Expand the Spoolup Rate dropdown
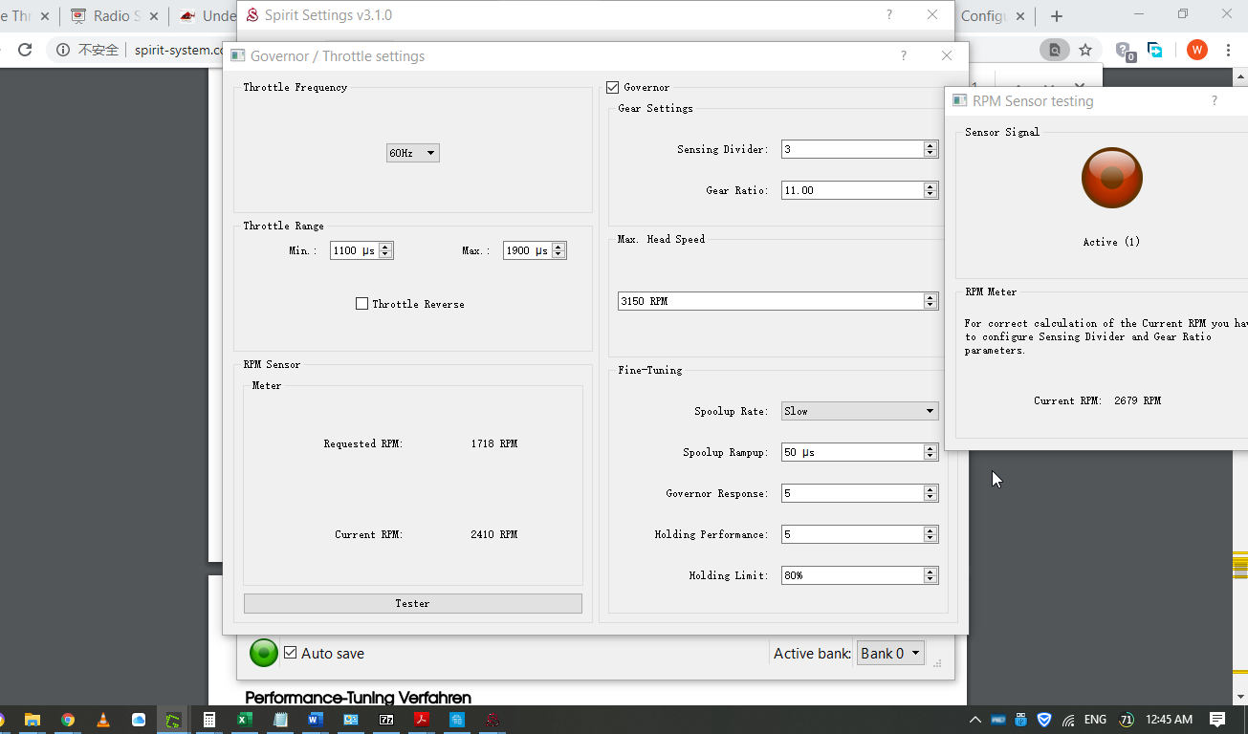The image size is (1248, 734). click(859, 411)
